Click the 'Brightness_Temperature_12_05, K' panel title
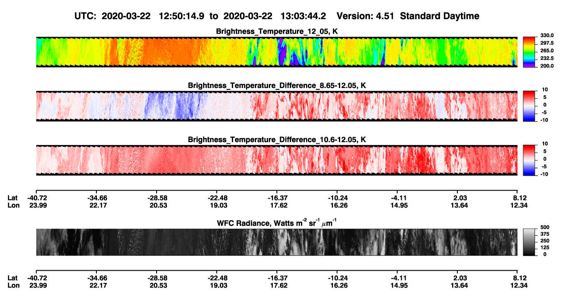Image resolution: width=575 pixels, height=295 pixels. [x=277, y=31]
